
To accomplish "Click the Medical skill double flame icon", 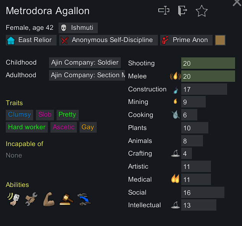I will coord(175,179).
